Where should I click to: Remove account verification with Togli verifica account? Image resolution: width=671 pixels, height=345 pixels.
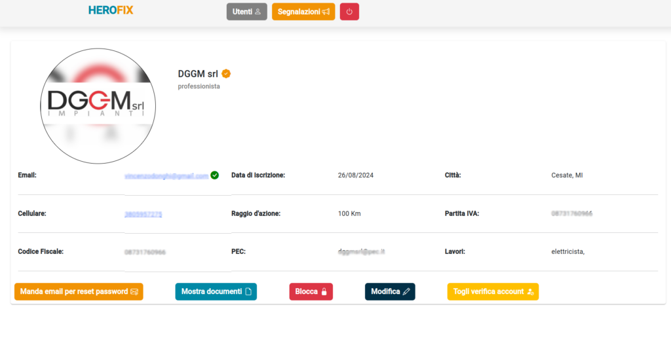point(493,291)
